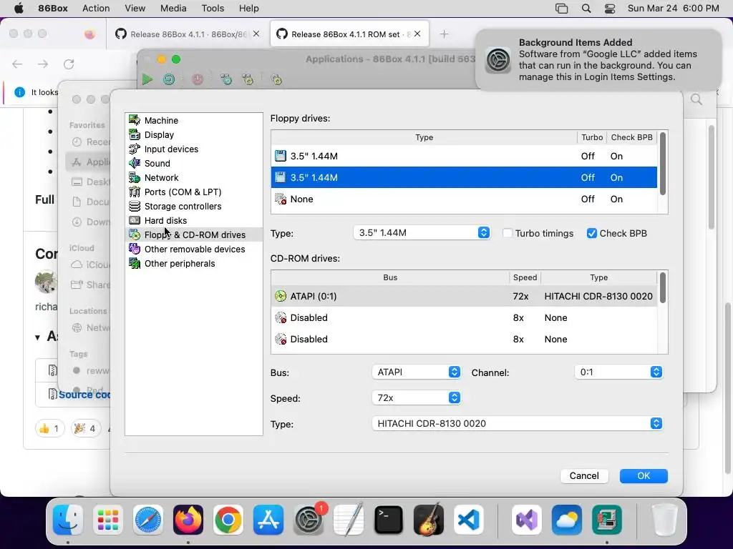This screenshot has width=733, height=549.
Task: Open the Trash in the dock
Action: tap(664, 520)
